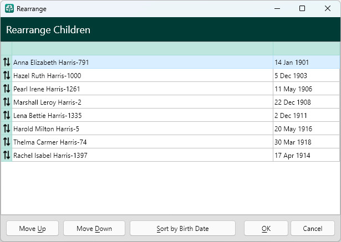Sort children with Sort by Birth Date
Image resolution: width=341 pixels, height=242 pixels.
(x=182, y=228)
